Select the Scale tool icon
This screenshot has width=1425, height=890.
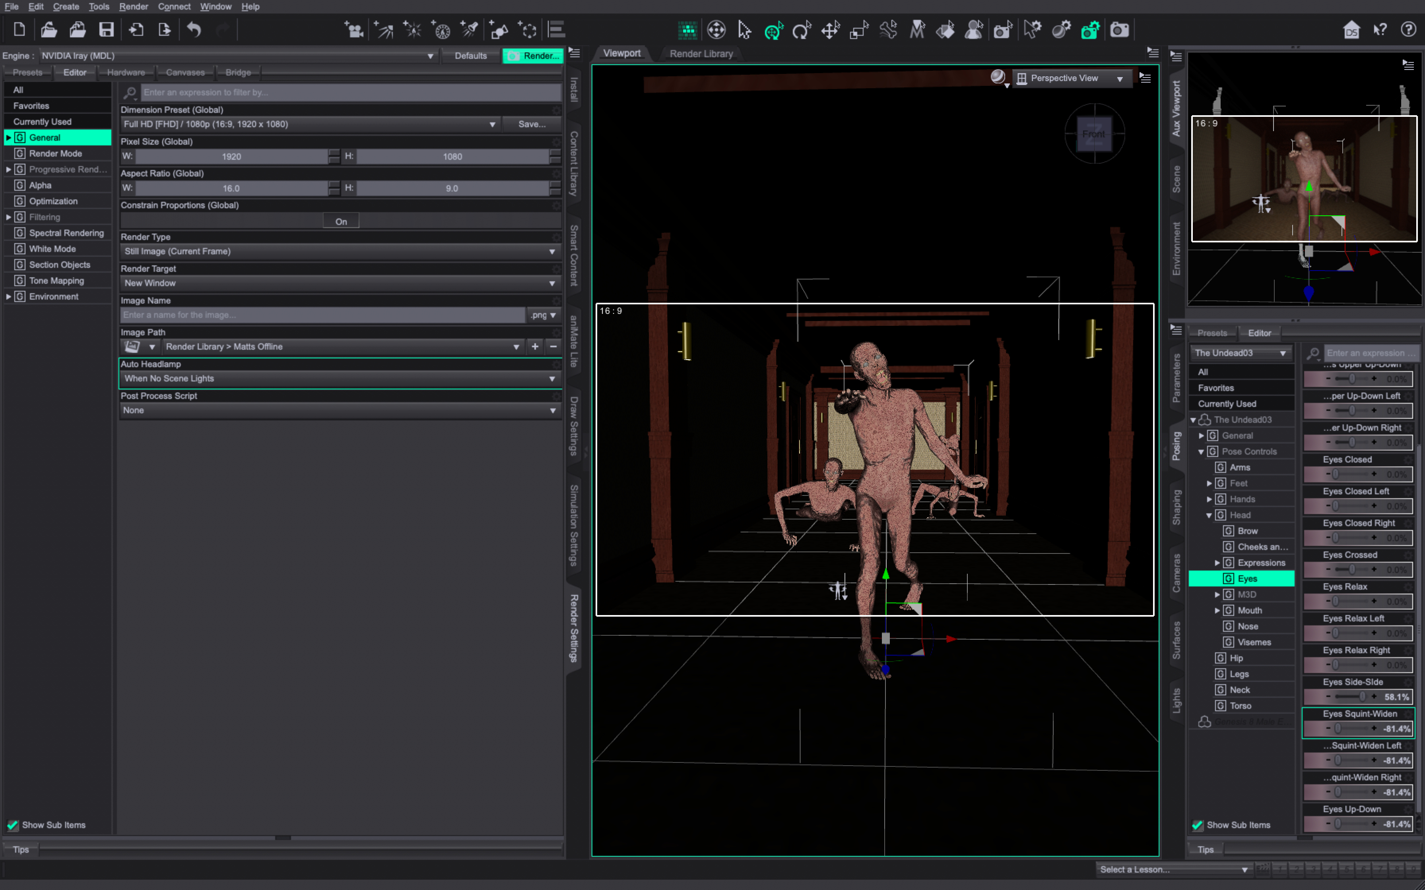(x=859, y=30)
